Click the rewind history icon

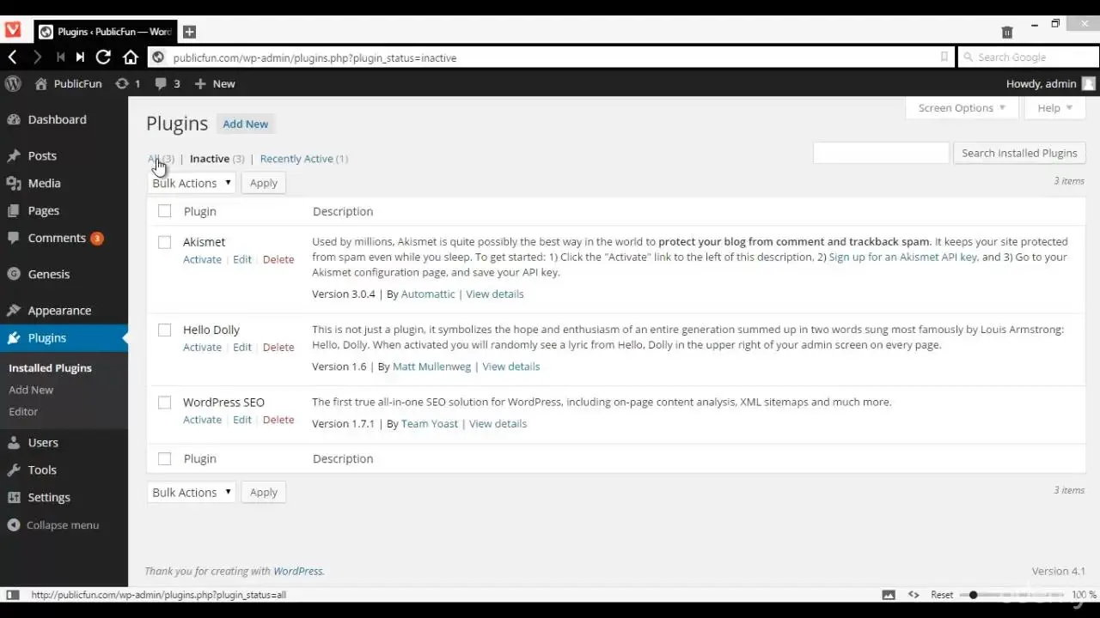coord(60,58)
